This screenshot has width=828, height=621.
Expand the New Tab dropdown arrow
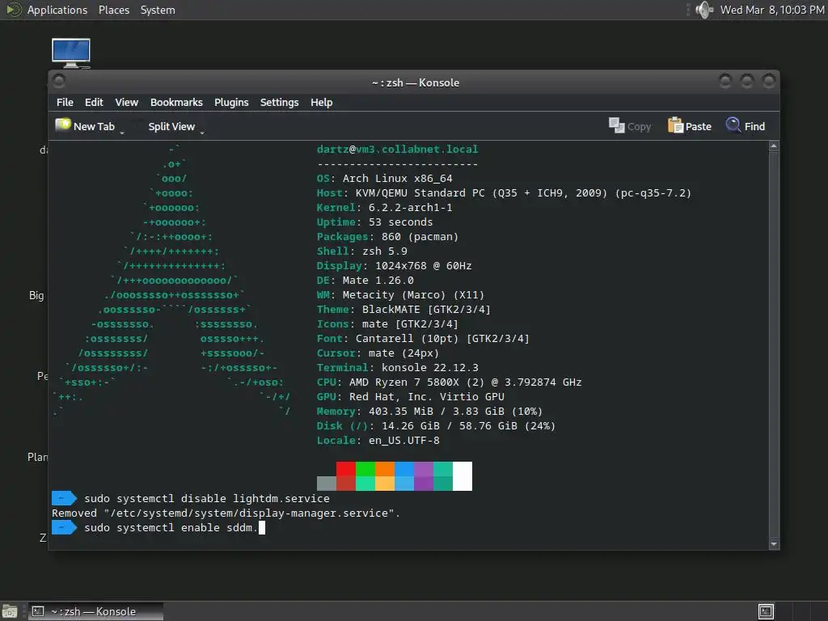(122, 133)
